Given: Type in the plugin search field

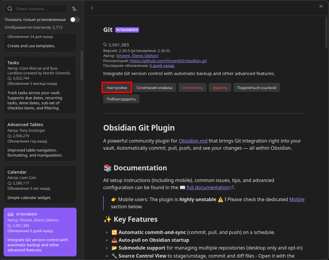Looking at the screenshot, I should 39,9.
